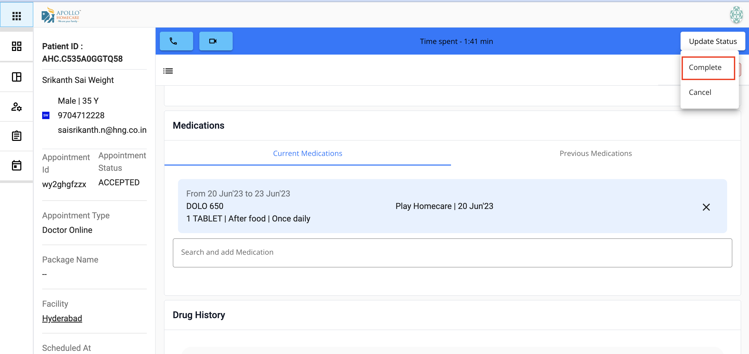Open the clipboard notes sidebar icon
Image resolution: width=749 pixels, height=354 pixels.
pyautogui.click(x=17, y=136)
